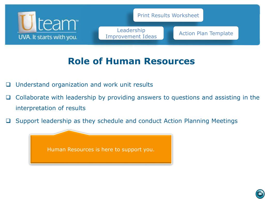Screen dimensions: 265x199
Task: Click the 'interpretation of results' line
Action: click(50, 108)
